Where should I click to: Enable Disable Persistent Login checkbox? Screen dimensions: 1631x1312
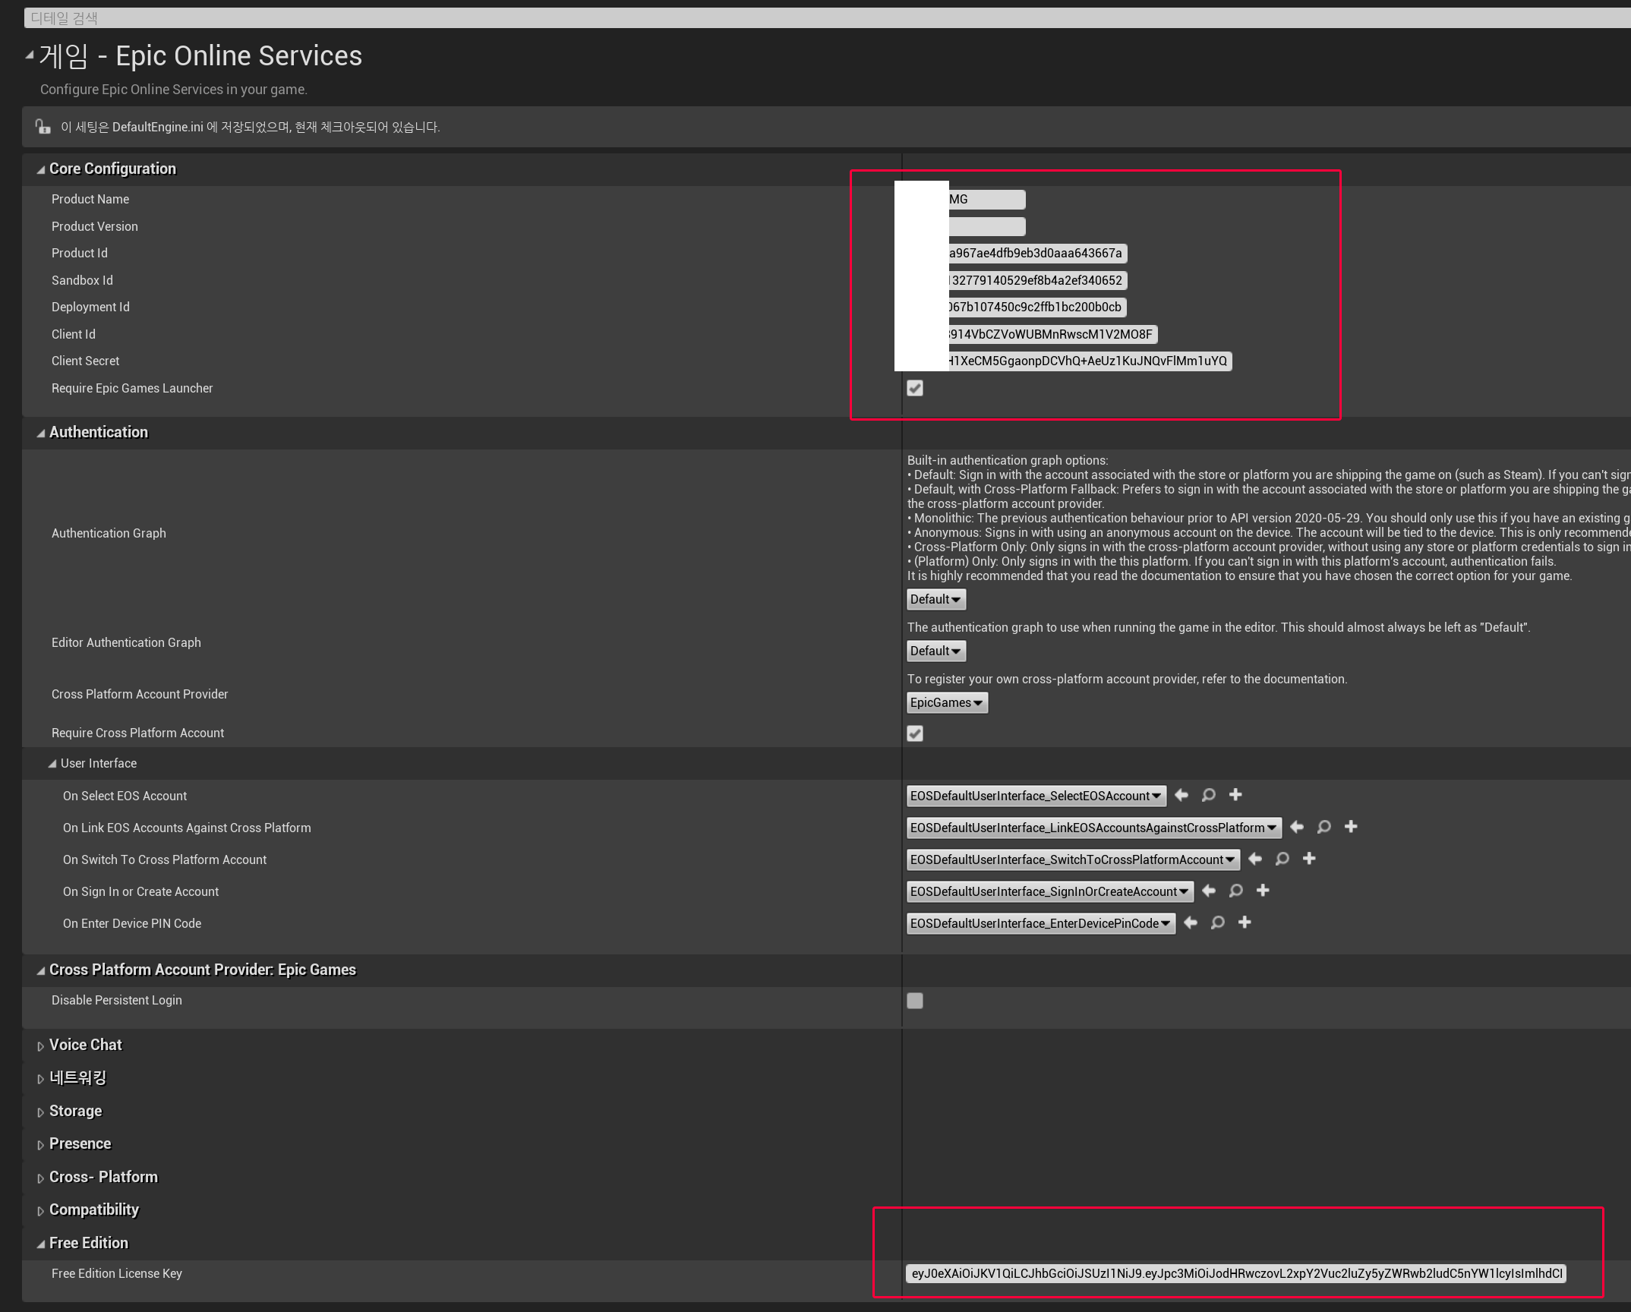(915, 1001)
